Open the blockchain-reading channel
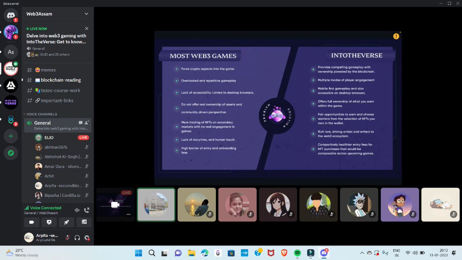This screenshot has width=462, height=260. click(58, 80)
